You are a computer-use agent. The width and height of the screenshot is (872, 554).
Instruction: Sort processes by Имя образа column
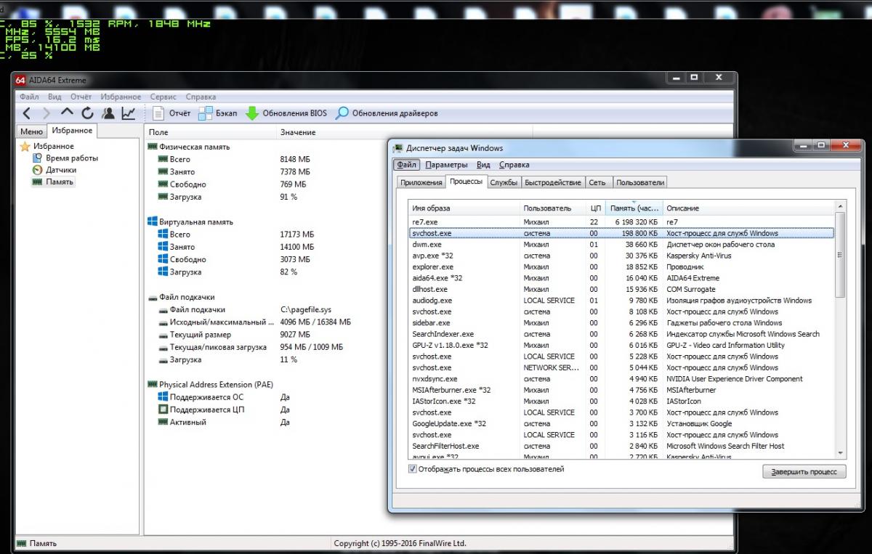pyautogui.click(x=464, y=208)
